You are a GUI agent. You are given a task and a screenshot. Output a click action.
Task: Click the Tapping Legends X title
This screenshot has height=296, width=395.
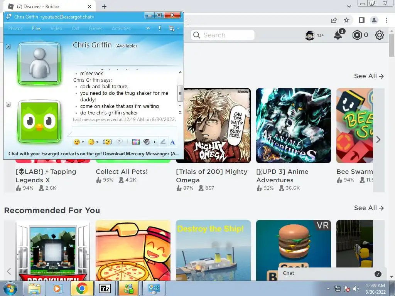click(46, 176)
